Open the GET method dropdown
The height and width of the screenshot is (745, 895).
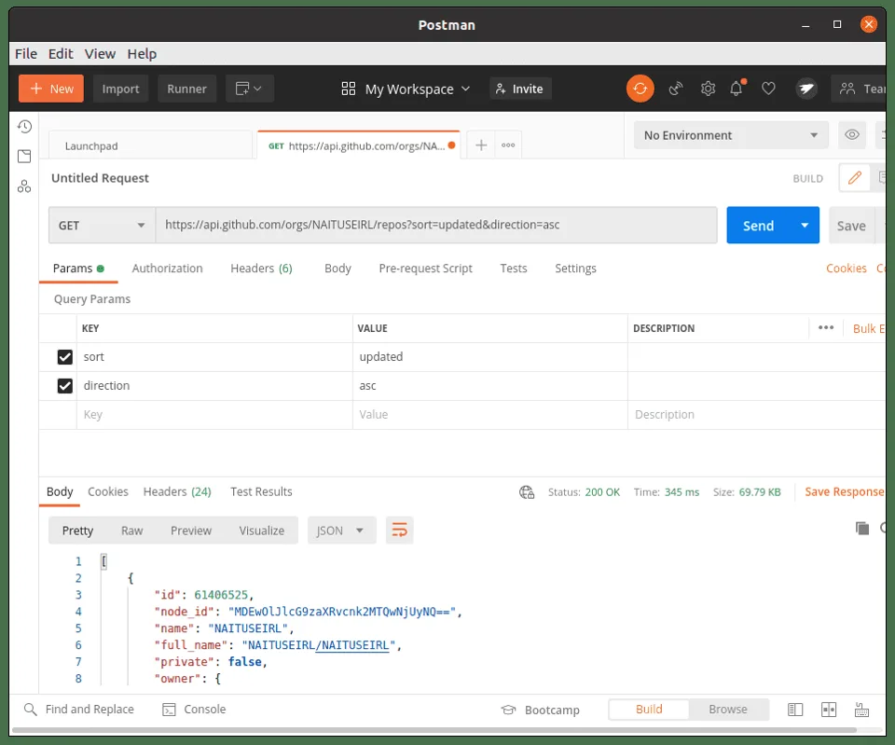coord(102,225)
